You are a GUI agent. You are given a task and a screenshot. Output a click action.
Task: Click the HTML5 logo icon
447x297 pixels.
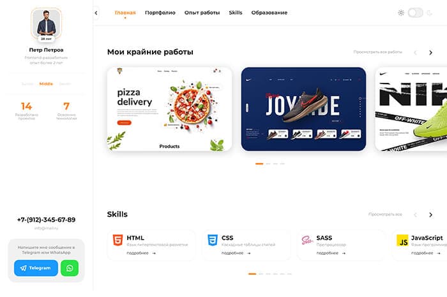pos(117,240)
